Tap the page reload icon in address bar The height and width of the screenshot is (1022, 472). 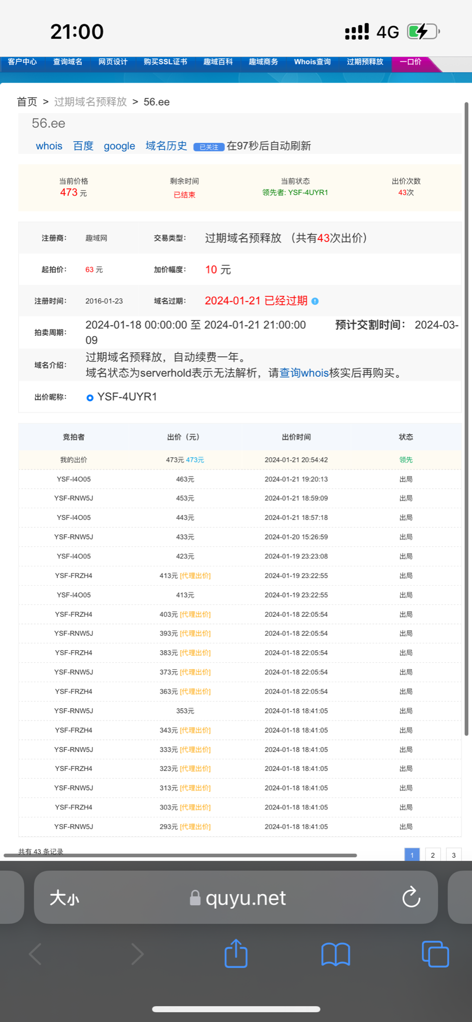(411, 897)
